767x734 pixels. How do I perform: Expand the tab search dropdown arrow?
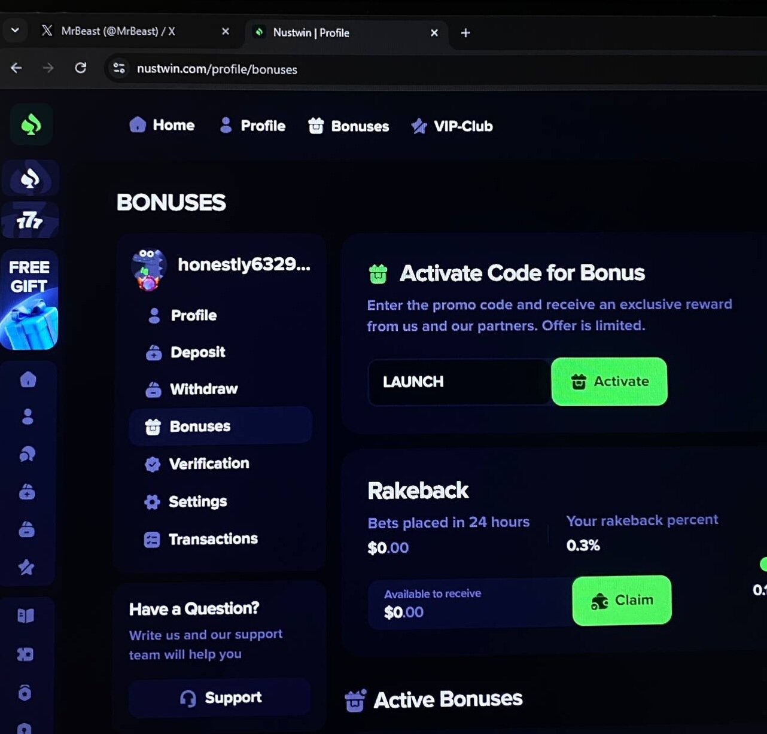tap(15, 30)
